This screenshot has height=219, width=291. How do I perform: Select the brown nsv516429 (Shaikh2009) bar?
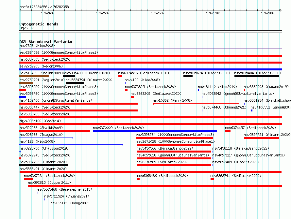(34, 76)
